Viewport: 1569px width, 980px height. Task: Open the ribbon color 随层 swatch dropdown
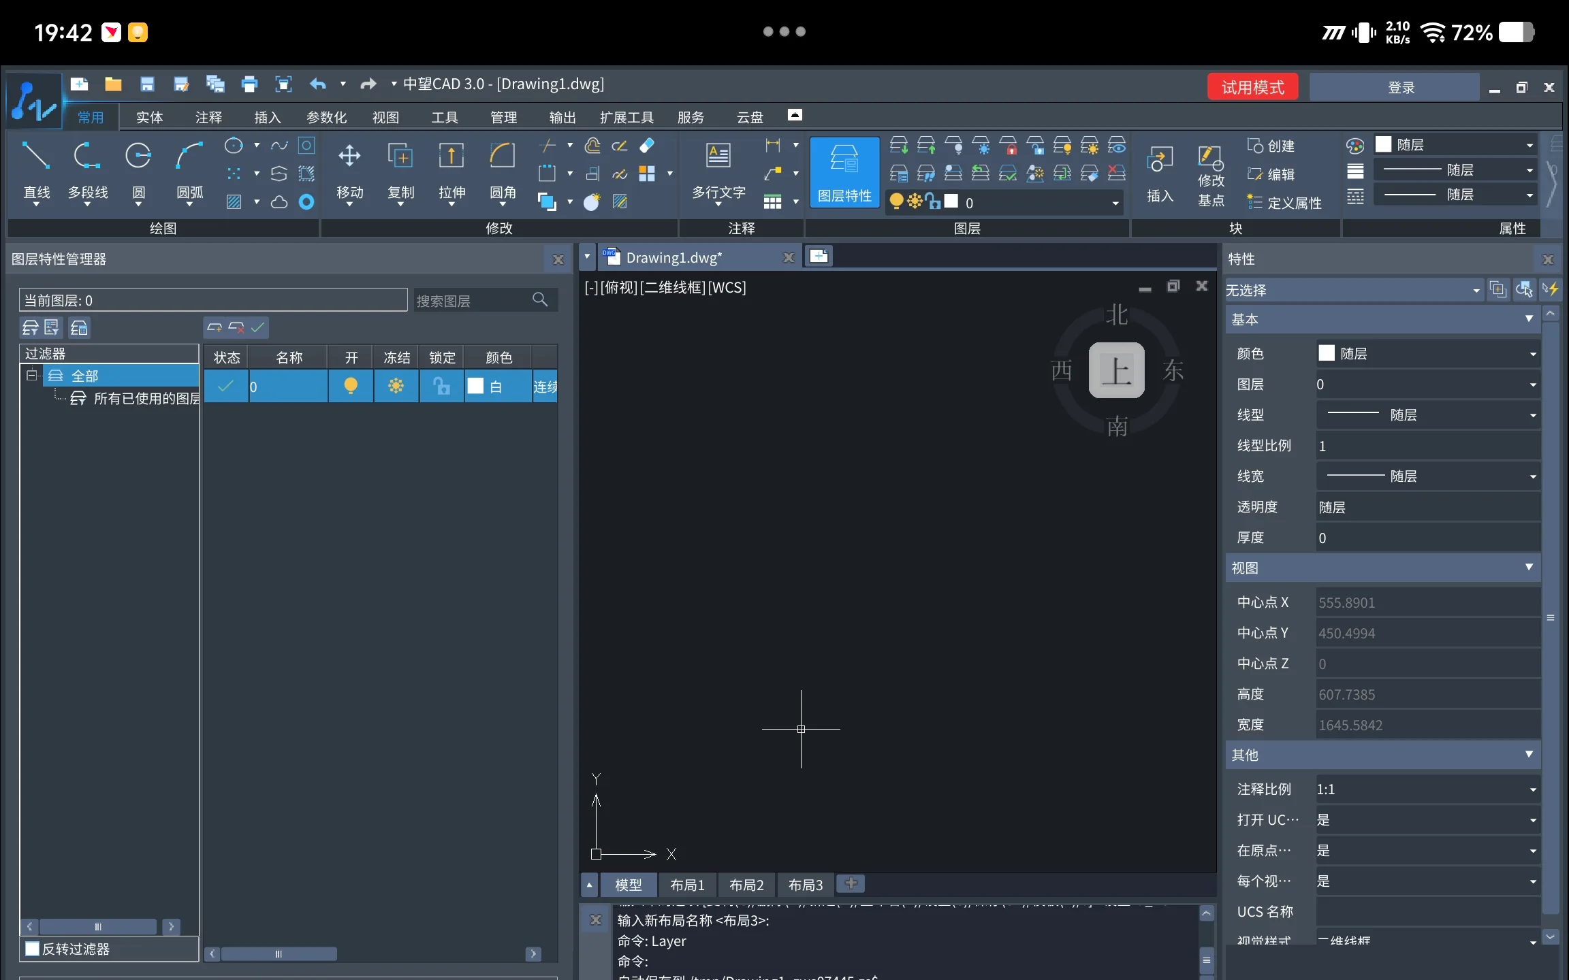[1454, 145]
